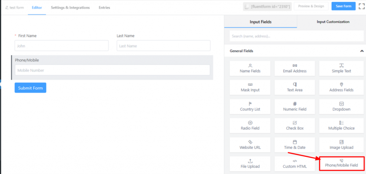366x174 pixels.
Task: Click the First Name input
Action: coord(61,46)
